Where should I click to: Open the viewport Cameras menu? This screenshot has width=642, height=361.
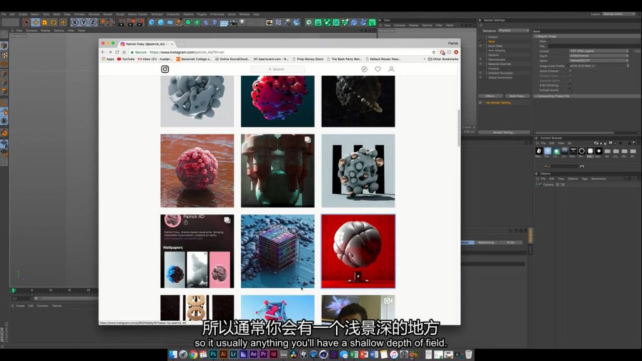coord(31,30)
